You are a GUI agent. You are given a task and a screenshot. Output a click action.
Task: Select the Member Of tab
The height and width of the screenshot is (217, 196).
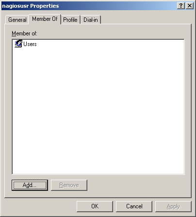click(45, 19)
